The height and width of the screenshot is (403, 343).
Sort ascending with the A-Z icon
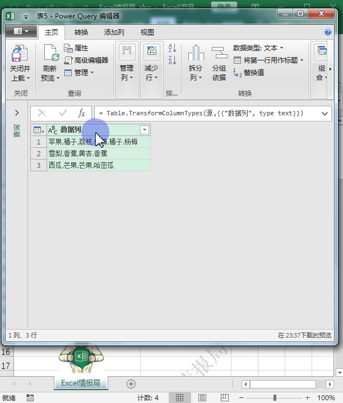172,49
